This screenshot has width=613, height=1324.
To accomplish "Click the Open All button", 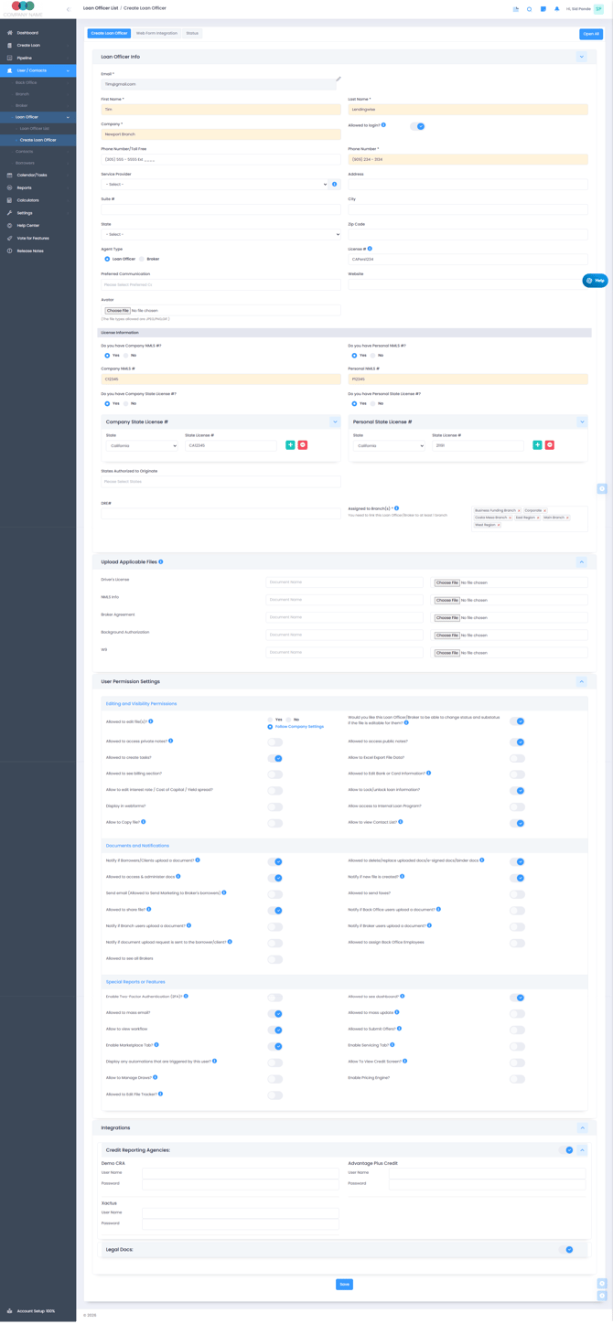I will (590, 34).
